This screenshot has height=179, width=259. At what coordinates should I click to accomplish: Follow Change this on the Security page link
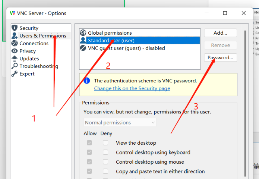click(x=132, y=88)
